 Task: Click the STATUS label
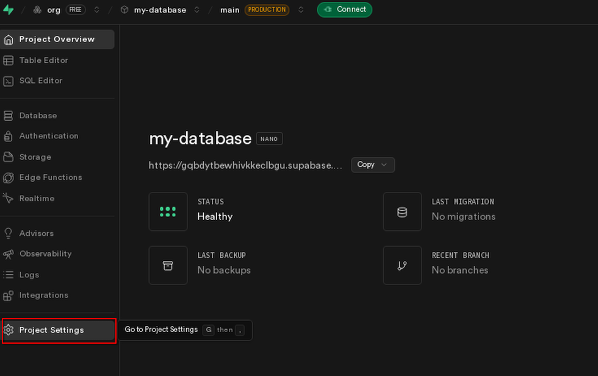click(x=211, y=202)
